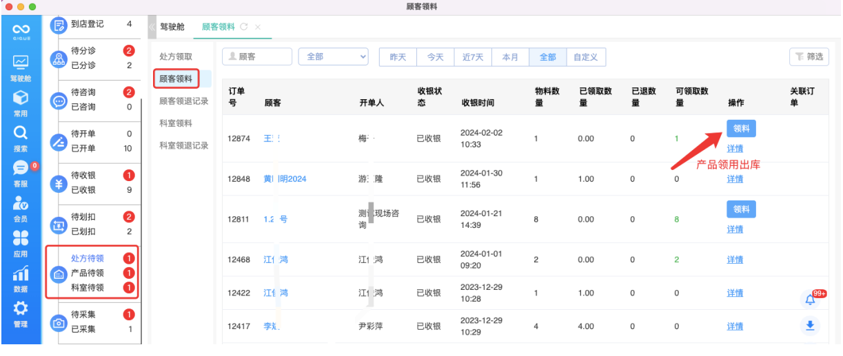Click 领料 button for order 12811

tap(741, 209)
